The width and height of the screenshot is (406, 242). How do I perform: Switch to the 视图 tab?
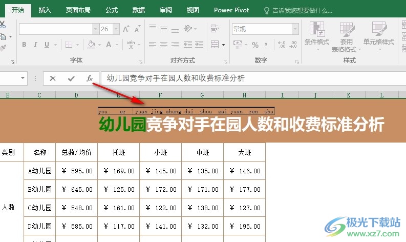(x=193, y=10)
